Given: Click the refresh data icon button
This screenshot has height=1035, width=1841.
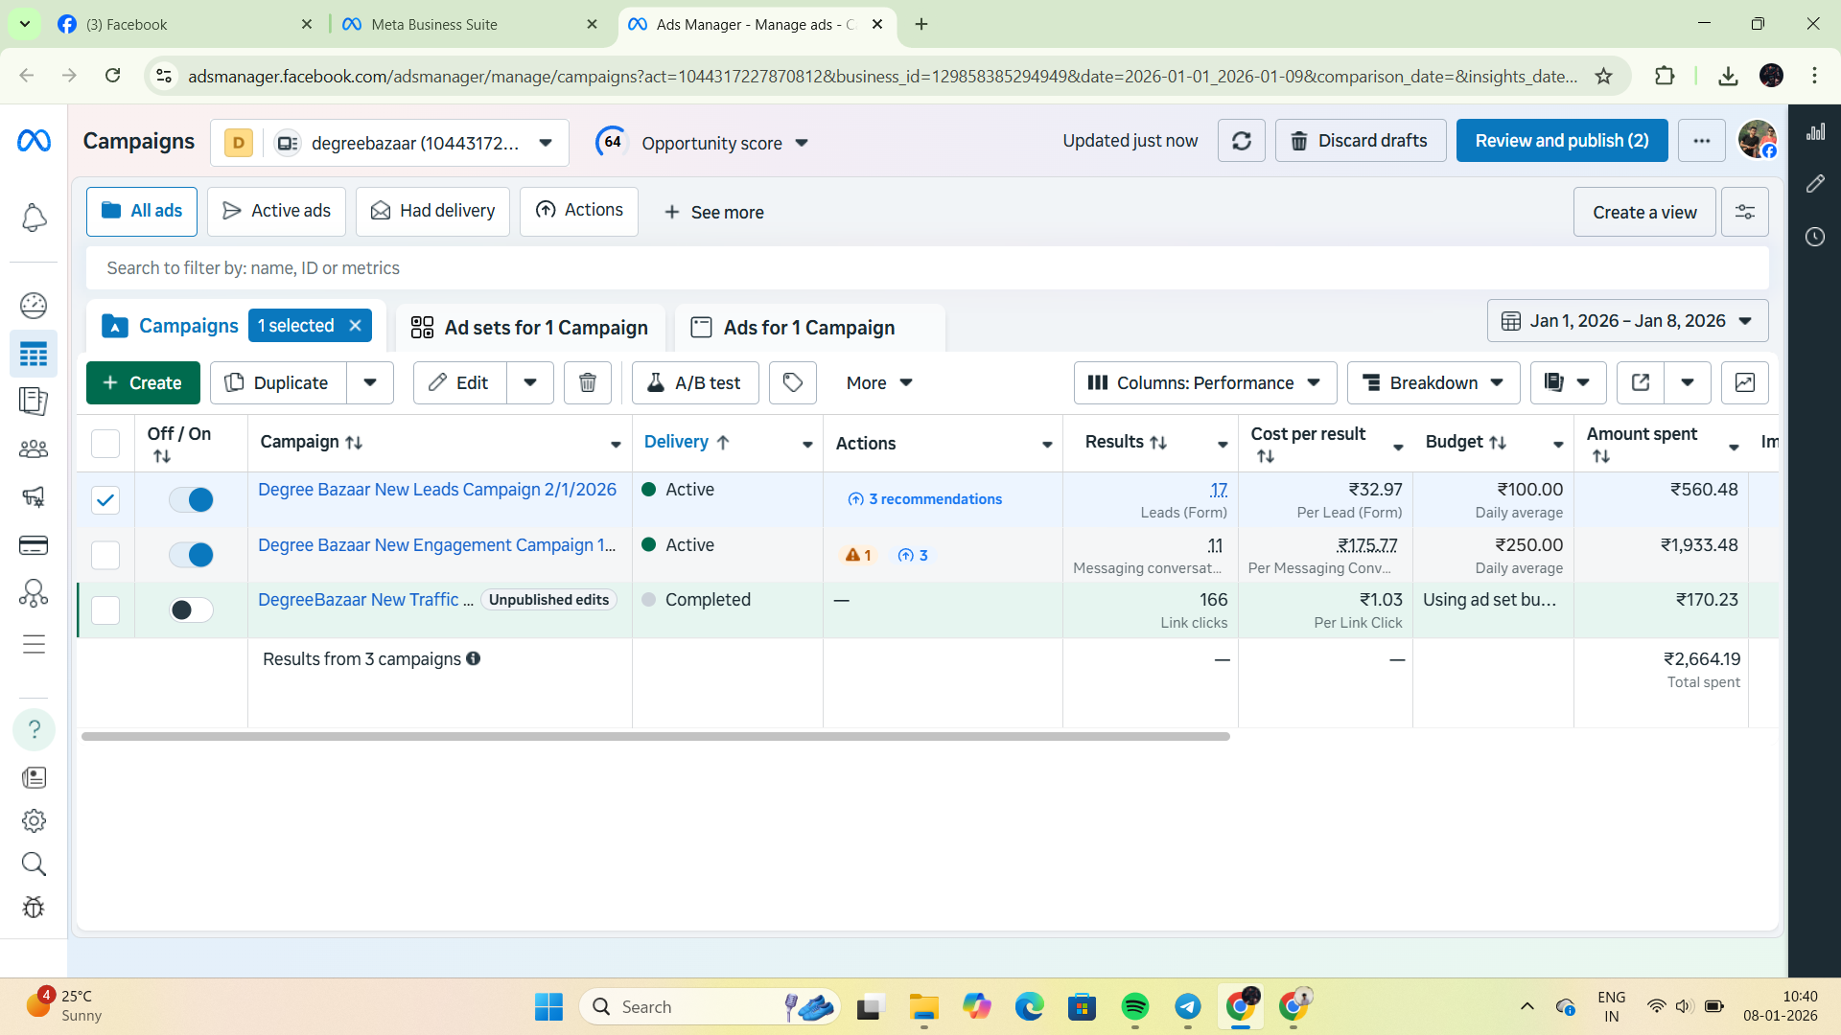Looking at the screenshot, I should tap(1241, 141).
